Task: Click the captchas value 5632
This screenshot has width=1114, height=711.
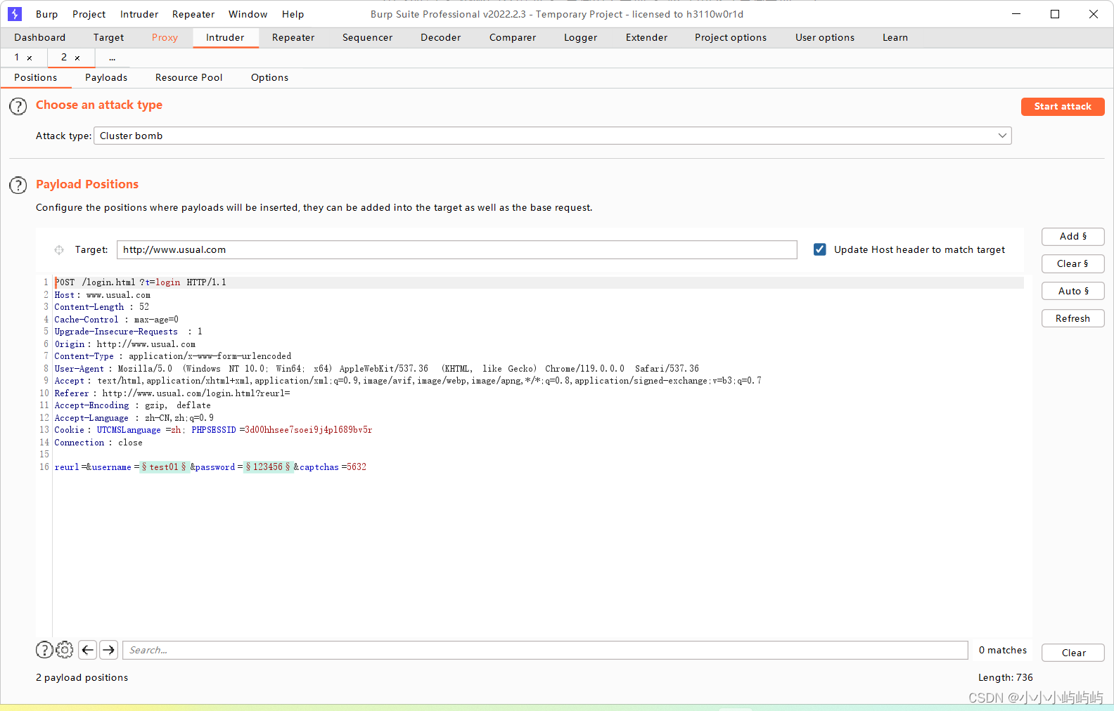Action: [357, 467]
